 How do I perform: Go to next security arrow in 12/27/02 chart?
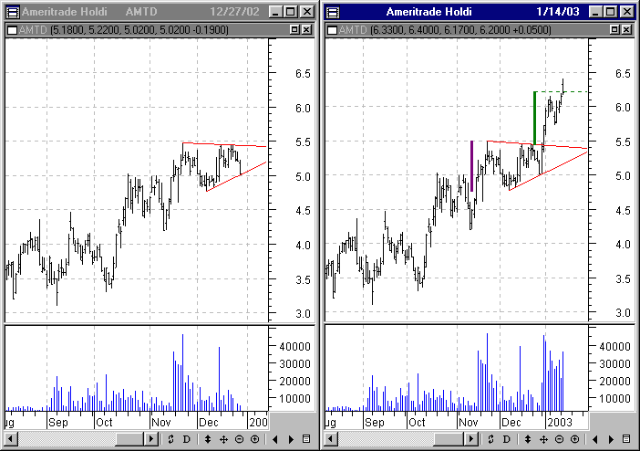[x=291, y=439]
